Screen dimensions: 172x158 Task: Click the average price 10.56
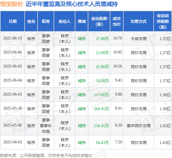(x=118, y=66)
